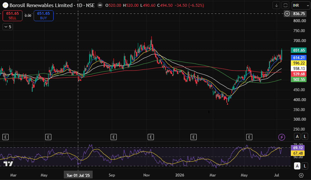Toggle log scale L in price pane

[305, 137]
